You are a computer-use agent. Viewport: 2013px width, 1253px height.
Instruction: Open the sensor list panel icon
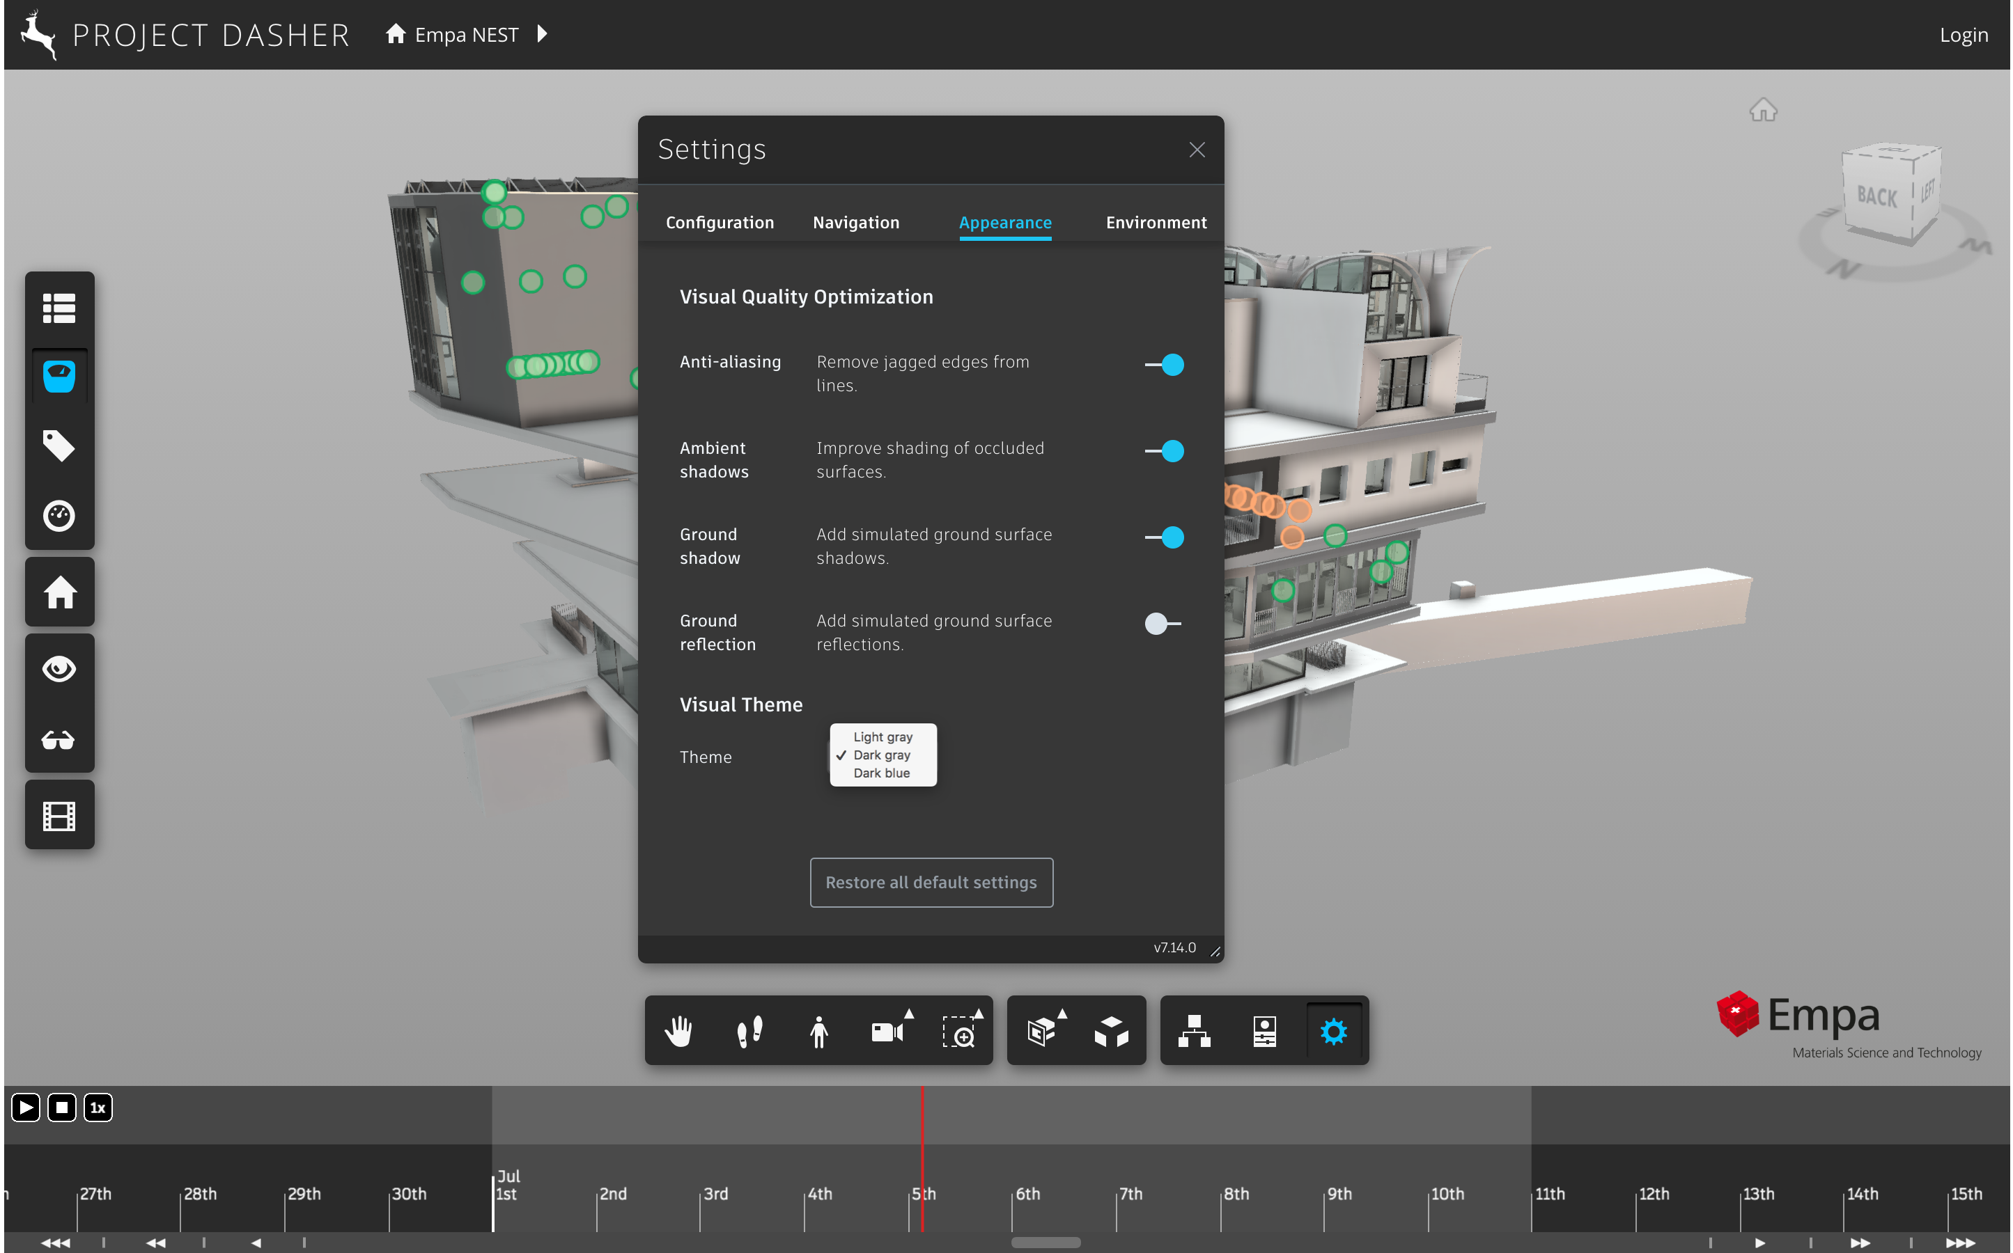(59, 308)
